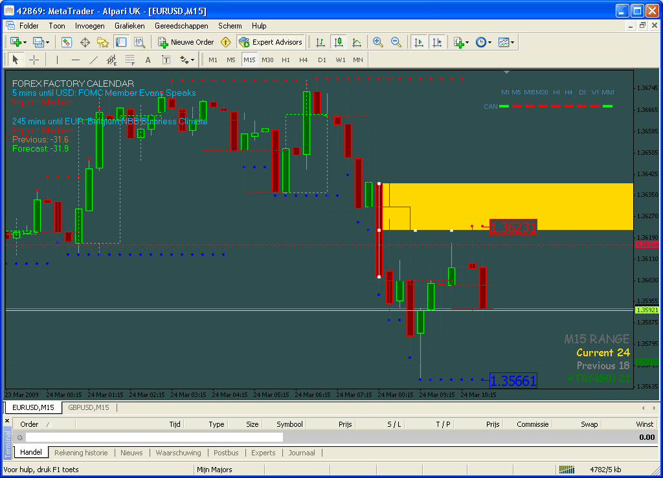Click the yellow diamond warning icon

[x=226, y=42]
